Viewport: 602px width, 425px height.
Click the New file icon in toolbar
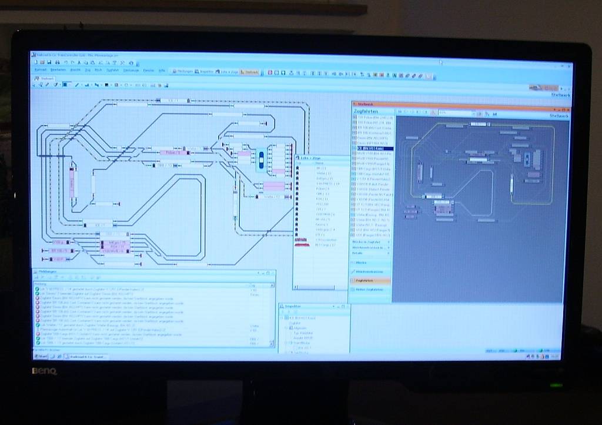(x=35, y=62)
